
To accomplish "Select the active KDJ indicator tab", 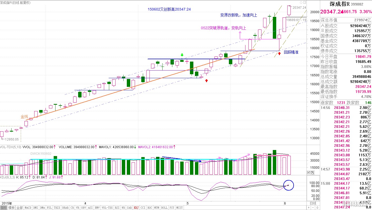I will 136,208.
